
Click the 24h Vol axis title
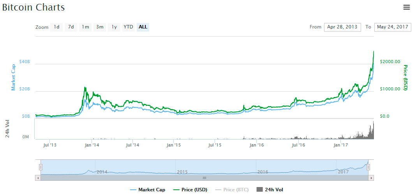8,128
